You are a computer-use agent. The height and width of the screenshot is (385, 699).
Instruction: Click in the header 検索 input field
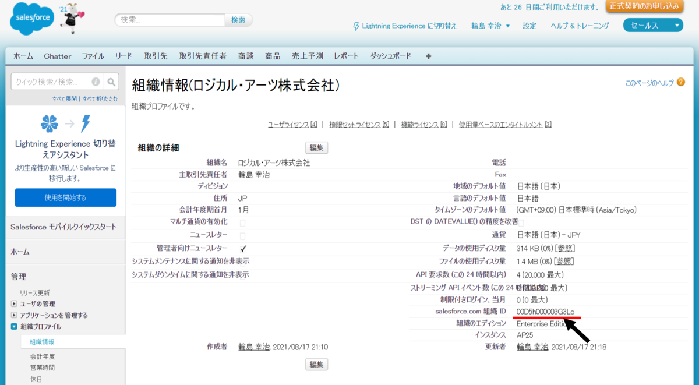tap(170, 20)
